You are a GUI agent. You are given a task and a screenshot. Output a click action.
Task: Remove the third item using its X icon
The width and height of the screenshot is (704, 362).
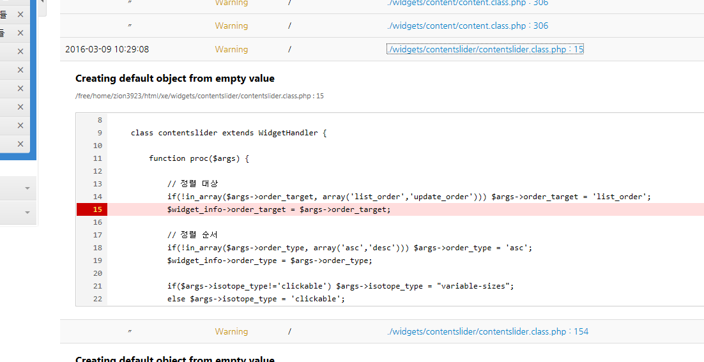(20, 52)
